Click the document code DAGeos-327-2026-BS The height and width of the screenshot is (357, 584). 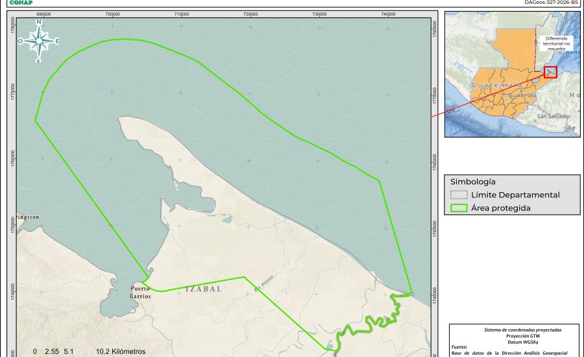click(x=551, y=3)
